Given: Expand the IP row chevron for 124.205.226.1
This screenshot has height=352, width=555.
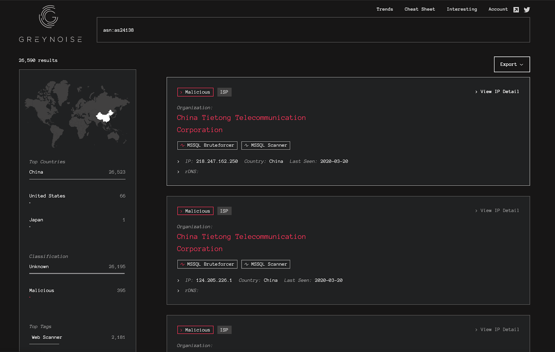Looking at the screenshot, I should [x=178, y=281].
